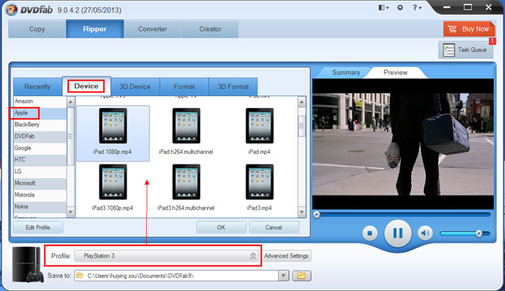505x291 pixels.
Task: Browse for output folder with folder icon
Action: pos(301,275)
